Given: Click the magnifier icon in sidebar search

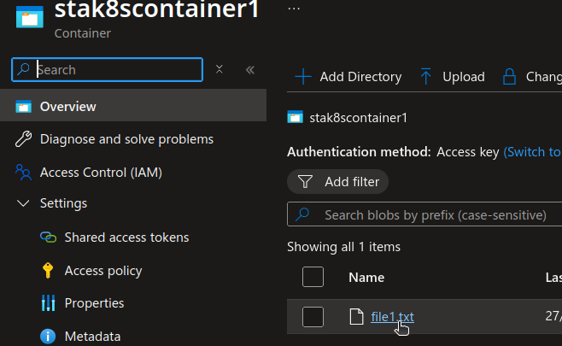Looking at the screenshot, I should [x=24, y=69].
